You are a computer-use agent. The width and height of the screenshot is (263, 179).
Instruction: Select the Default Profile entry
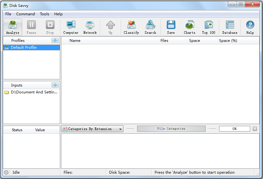[31, 47]
